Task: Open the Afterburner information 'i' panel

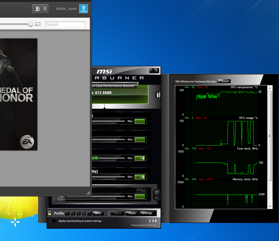Action: click(x=158, y=95)
